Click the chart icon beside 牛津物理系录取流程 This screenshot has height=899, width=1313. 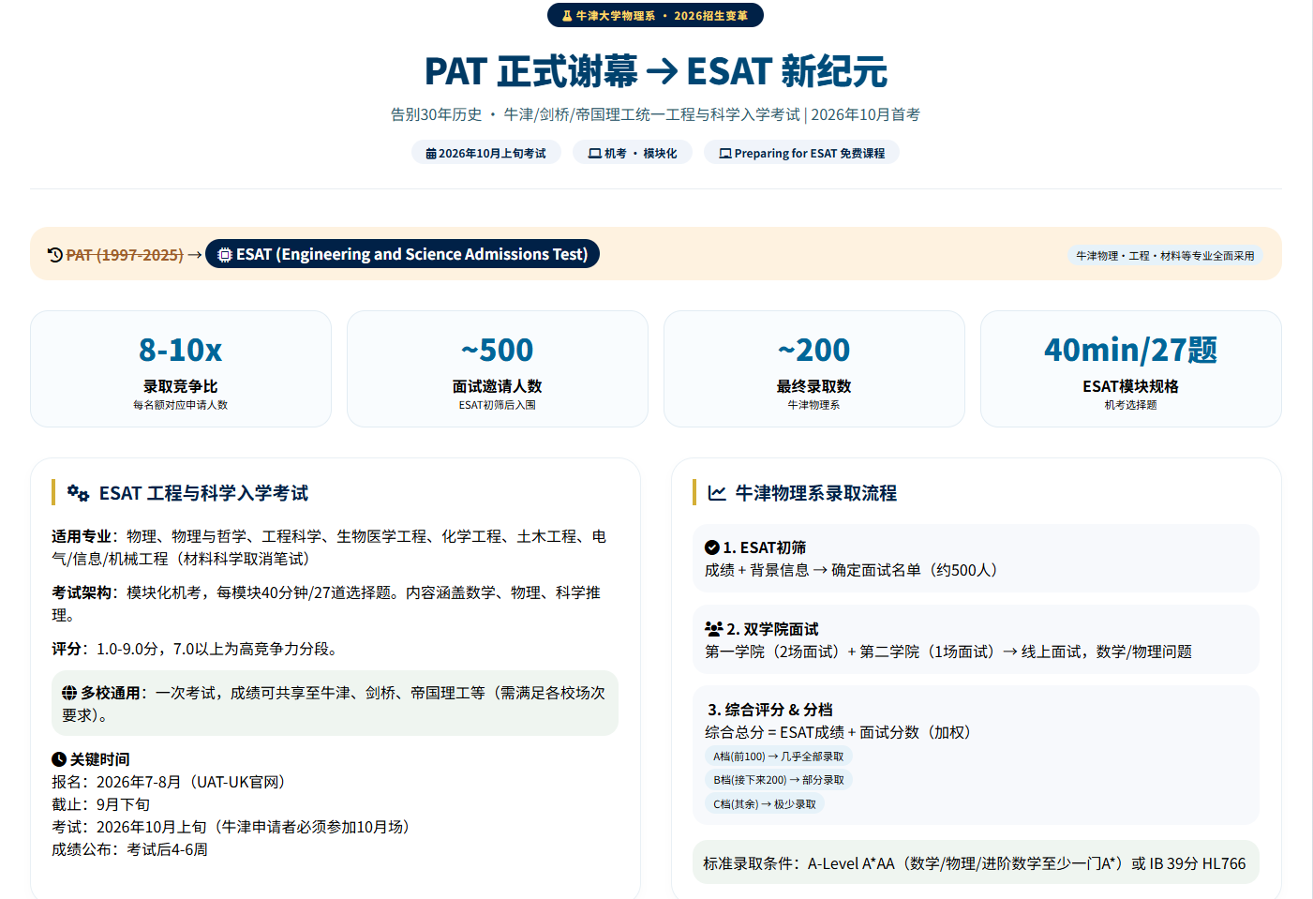(717, 493)
